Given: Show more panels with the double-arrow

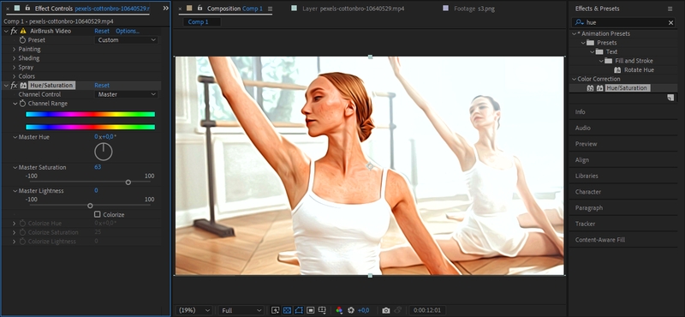Looking at the screenshot, I should pos(165,9).
